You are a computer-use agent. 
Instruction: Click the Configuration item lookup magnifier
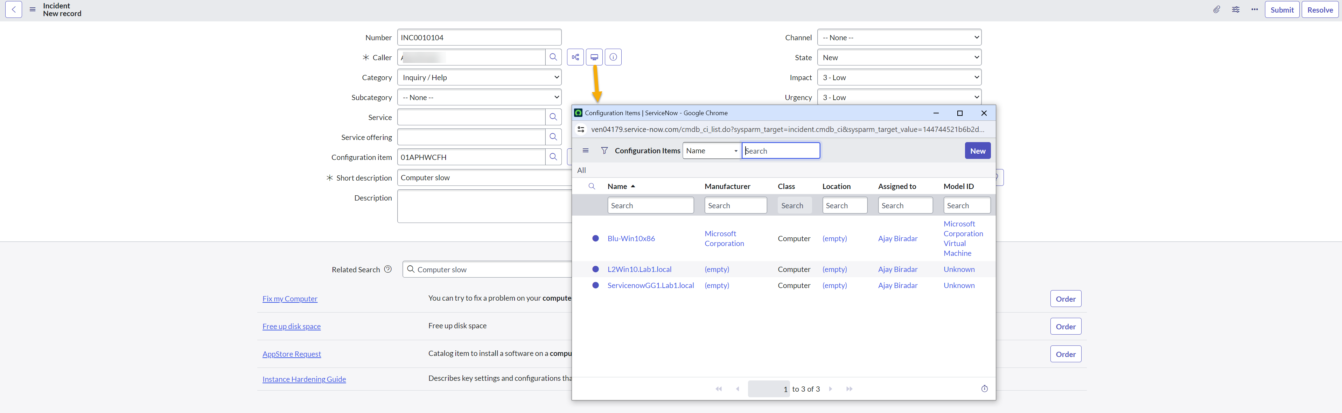point(553,157)
